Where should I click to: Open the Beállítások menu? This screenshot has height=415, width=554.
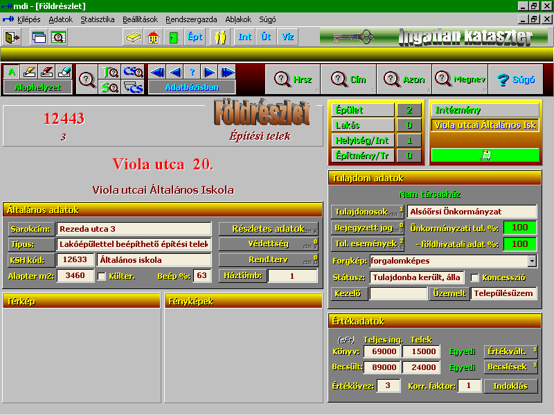[x=141, y=19]
